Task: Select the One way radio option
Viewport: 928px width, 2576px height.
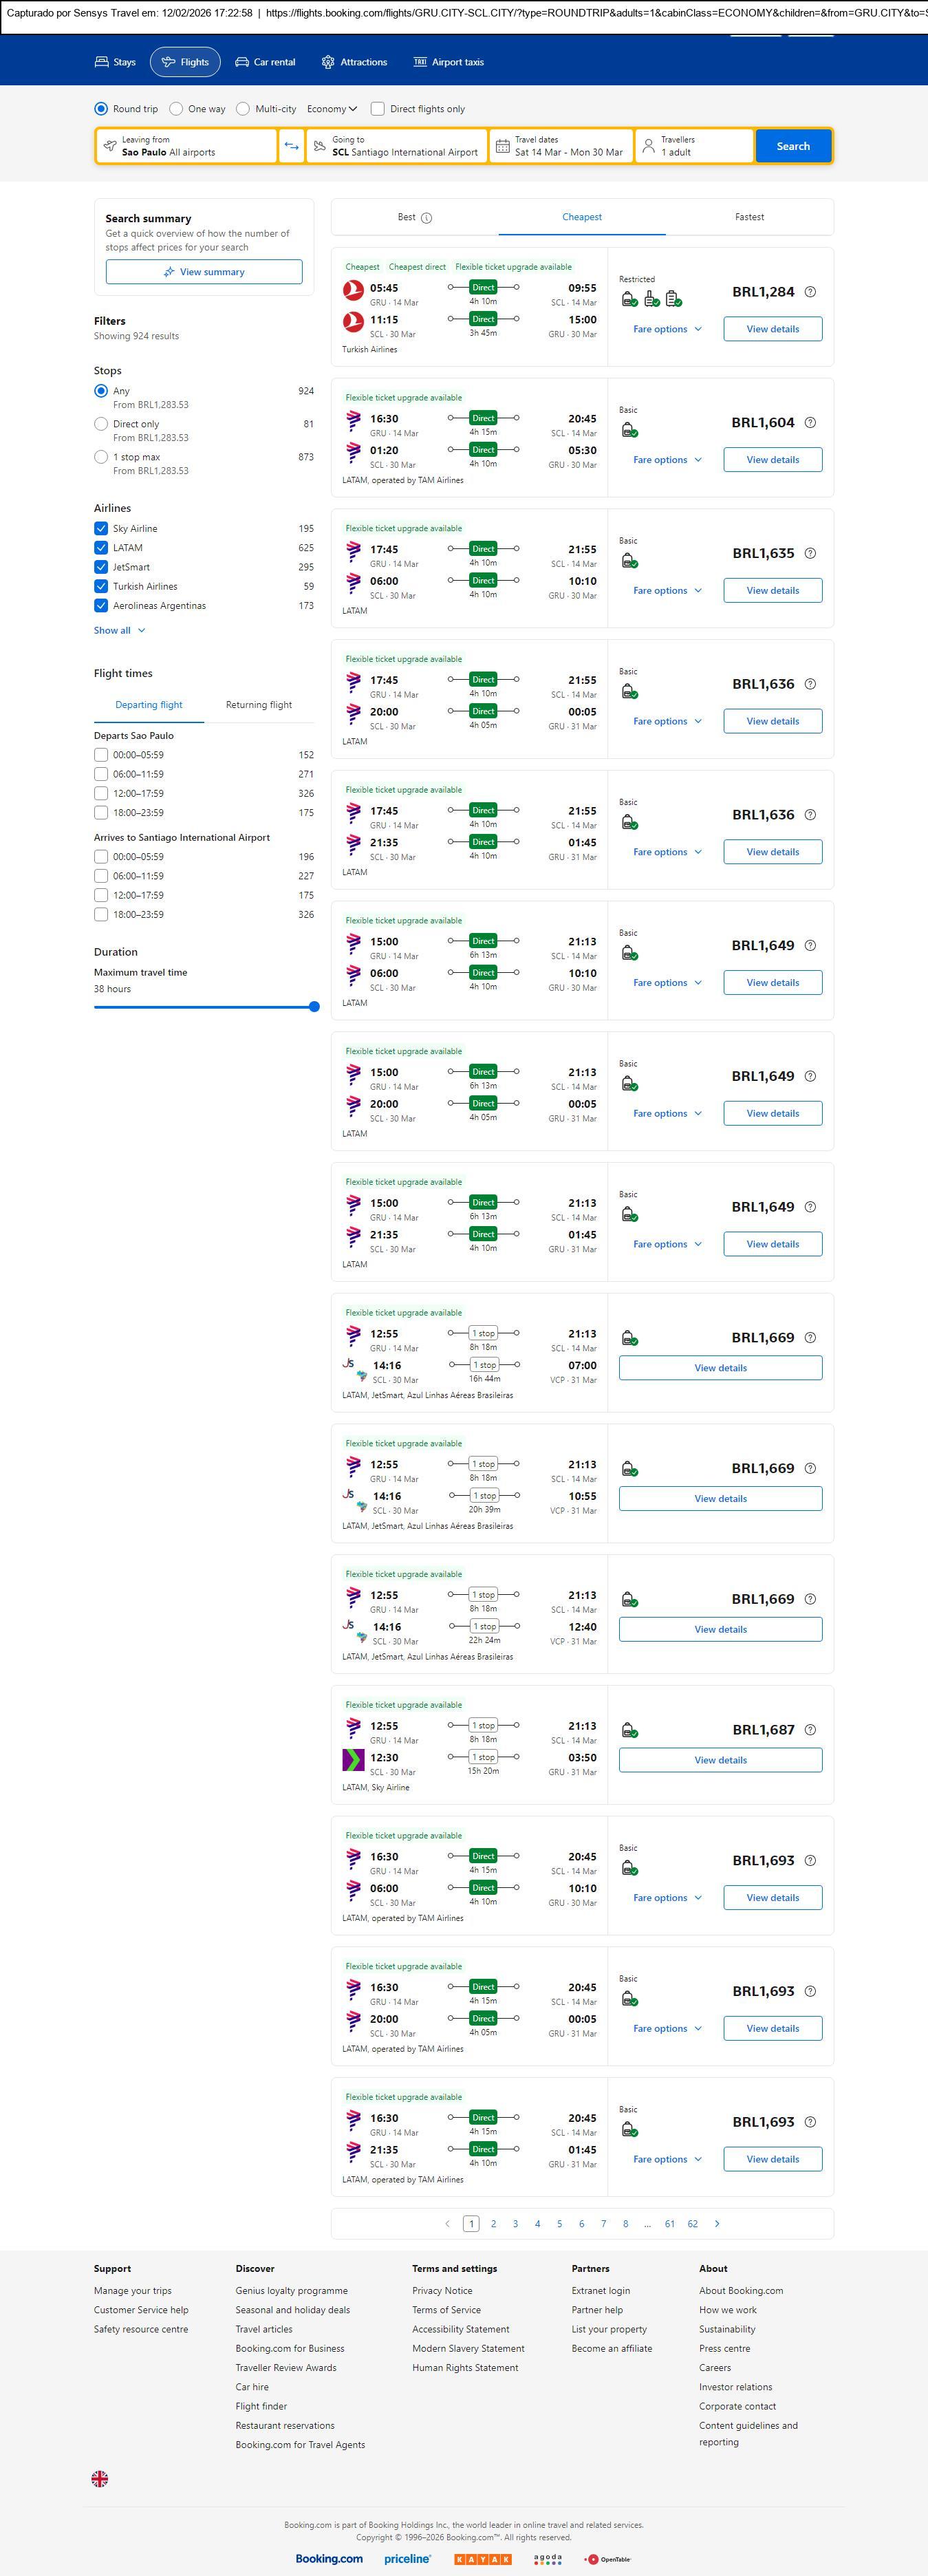Action: pyautogui.click(x=177, y=109)
